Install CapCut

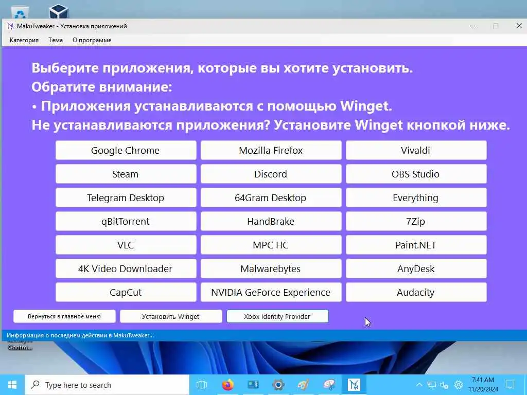coord(126,292)
